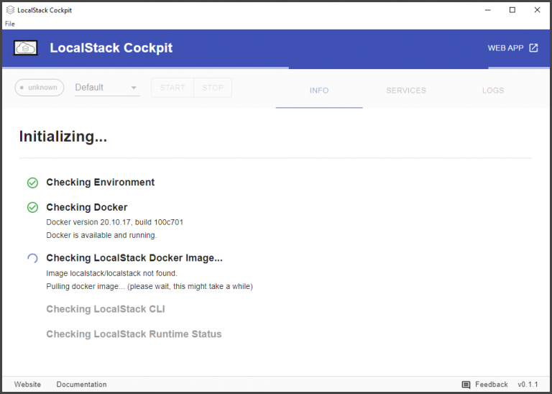Click the LocalStack Cockpit header title
The image size is (552, 394).
click(111, 48)
